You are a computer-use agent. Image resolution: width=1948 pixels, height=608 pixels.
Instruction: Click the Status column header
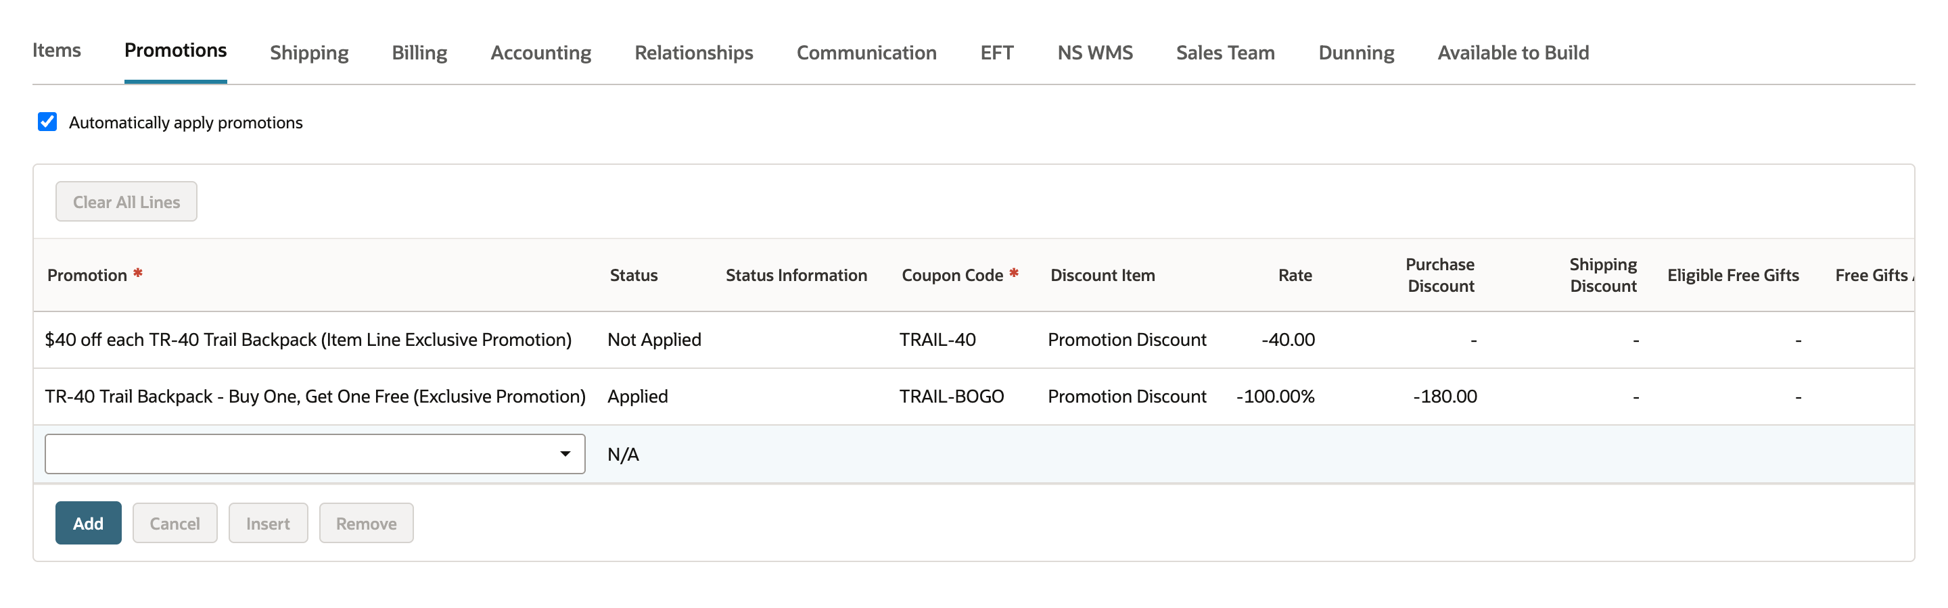pyautogui.click(x=634, y=275)
